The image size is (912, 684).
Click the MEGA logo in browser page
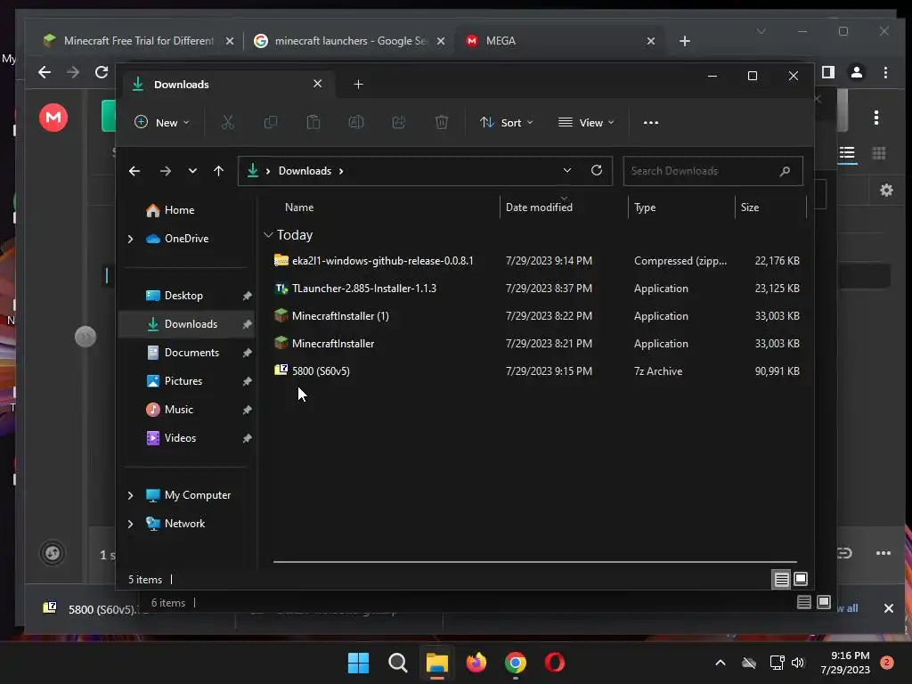pyautogui.click(x=53, y=118)
